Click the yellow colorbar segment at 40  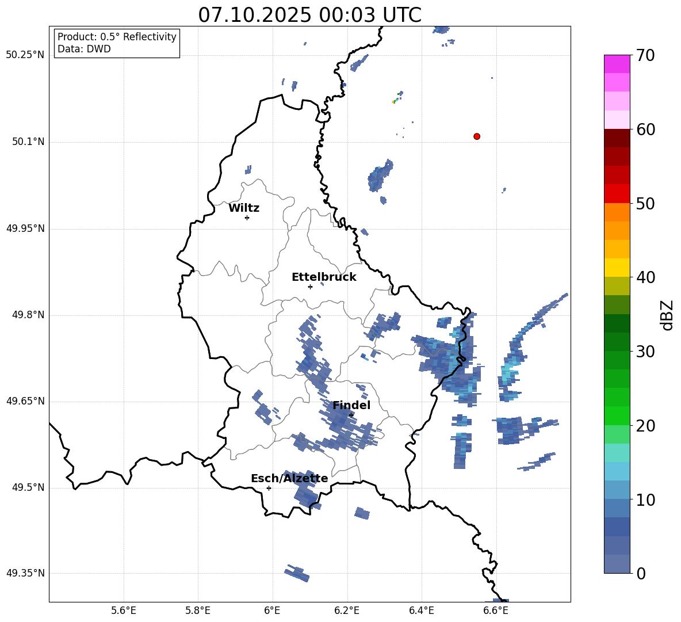click(x=617, y=268)
